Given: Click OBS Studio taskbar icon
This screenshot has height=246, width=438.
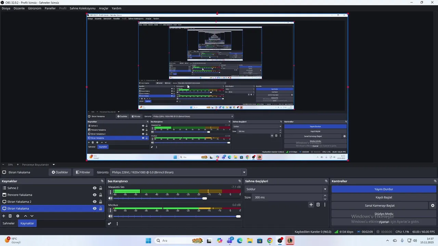Looking at the screenshot, I should [280, 241].
